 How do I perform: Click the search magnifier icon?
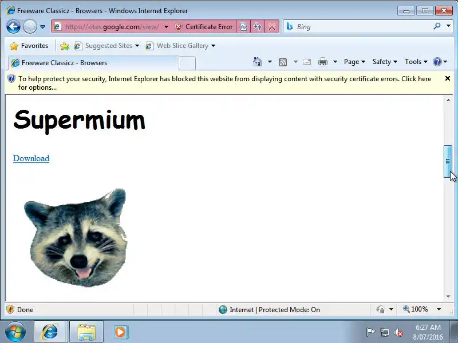point(437,26)
